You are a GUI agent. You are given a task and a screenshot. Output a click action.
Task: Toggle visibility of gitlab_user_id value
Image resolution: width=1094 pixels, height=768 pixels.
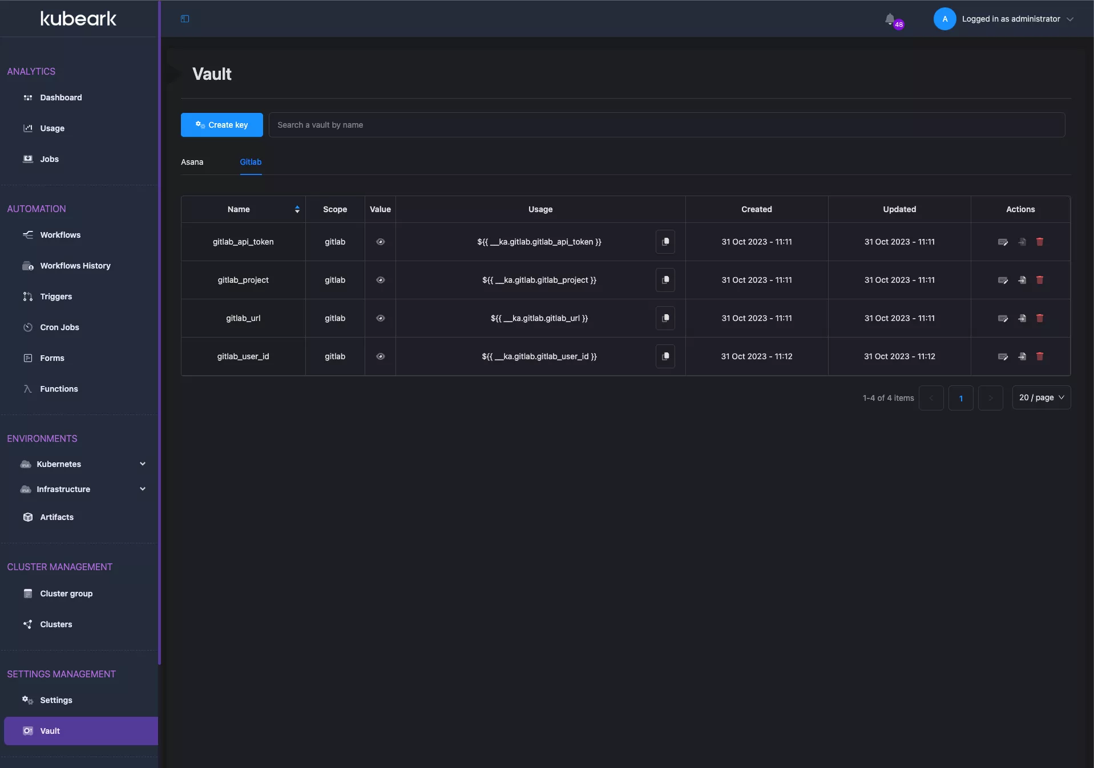tap(380, 356)
